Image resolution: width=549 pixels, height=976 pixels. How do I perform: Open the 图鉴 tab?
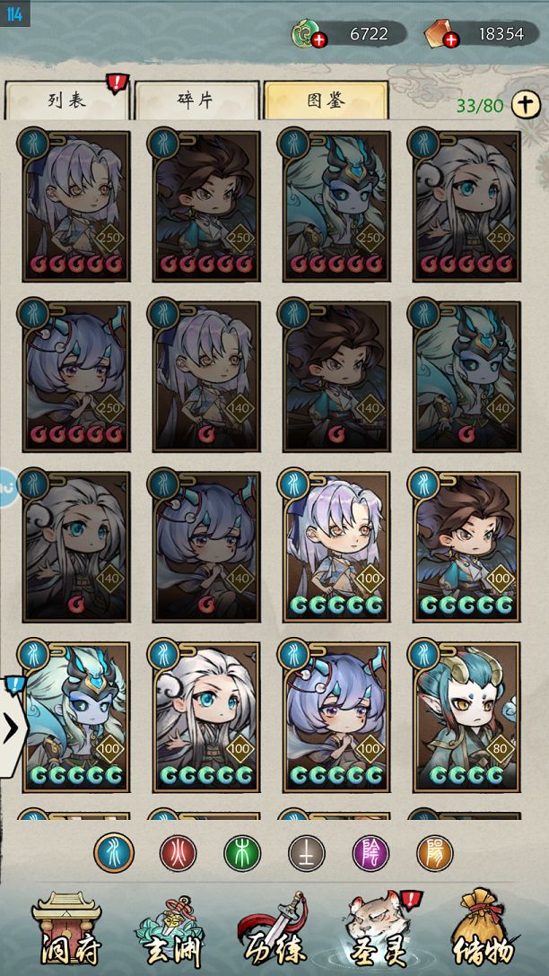(327, 100)
